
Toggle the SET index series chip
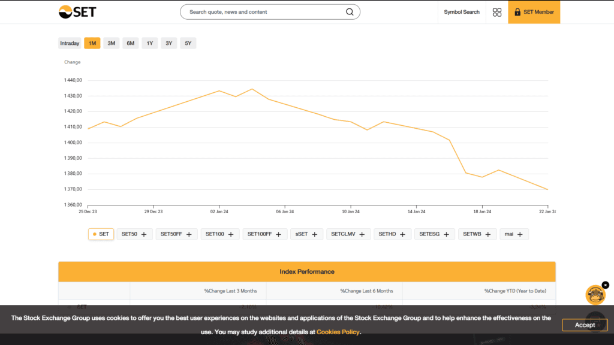[101, 234]
